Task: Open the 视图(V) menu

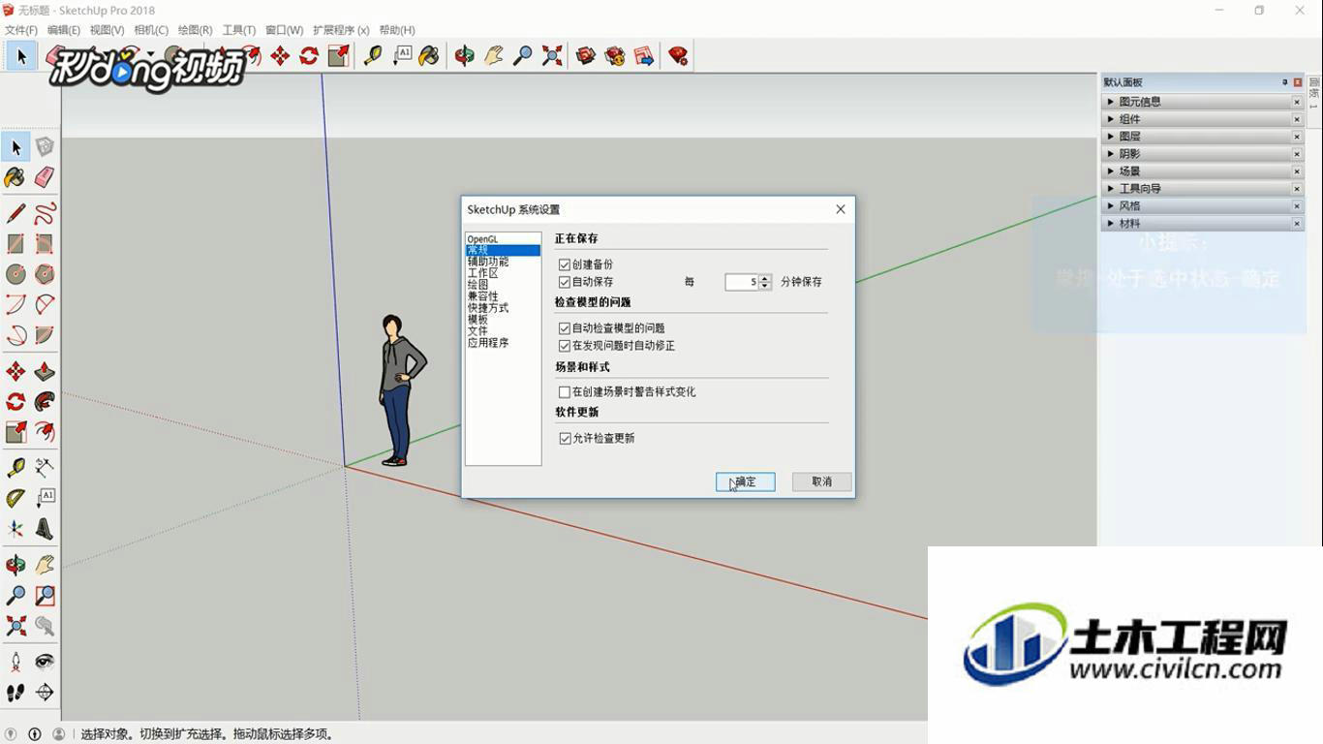Action: click(107, 30)
